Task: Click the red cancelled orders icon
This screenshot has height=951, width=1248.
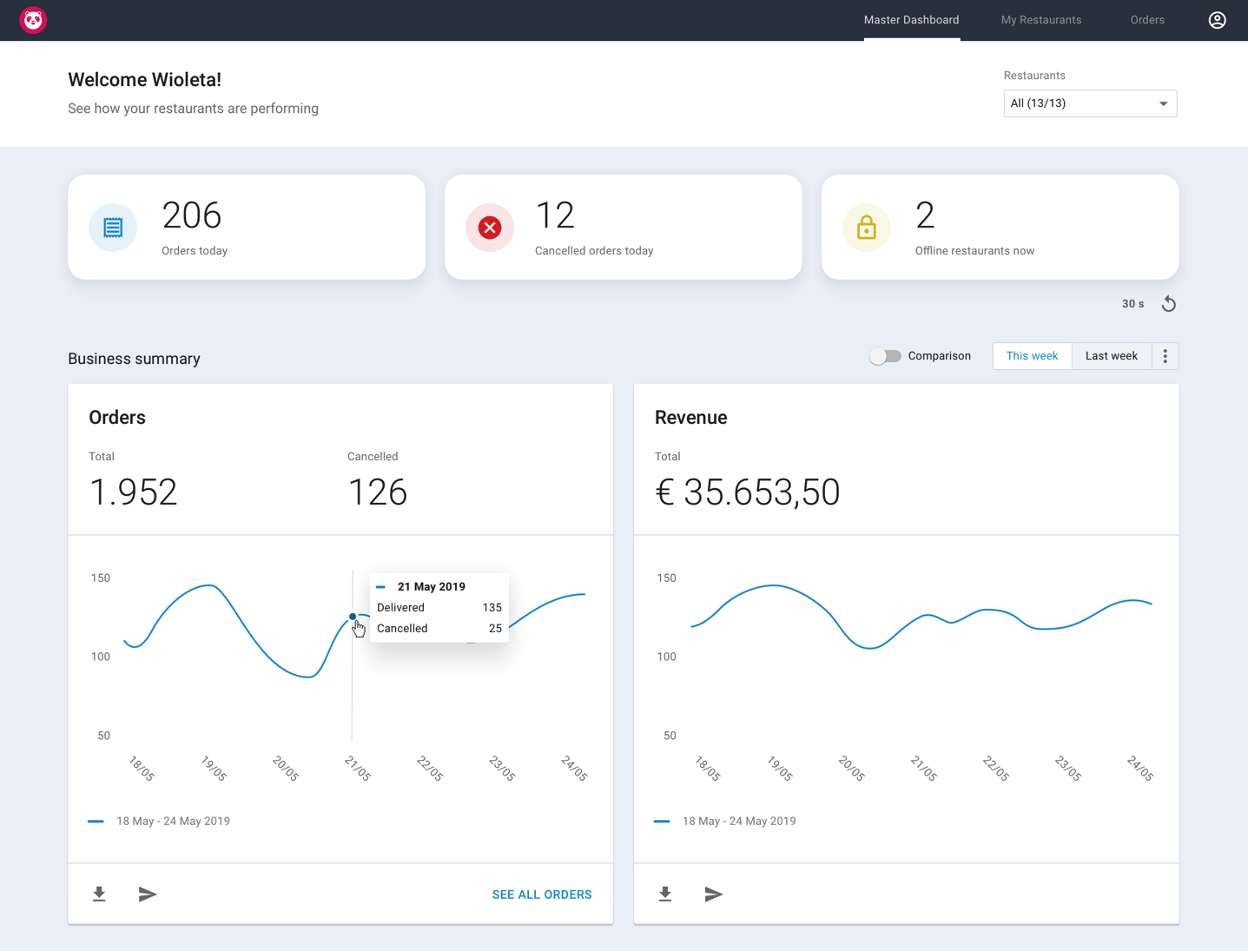Action: pos(489,227)
